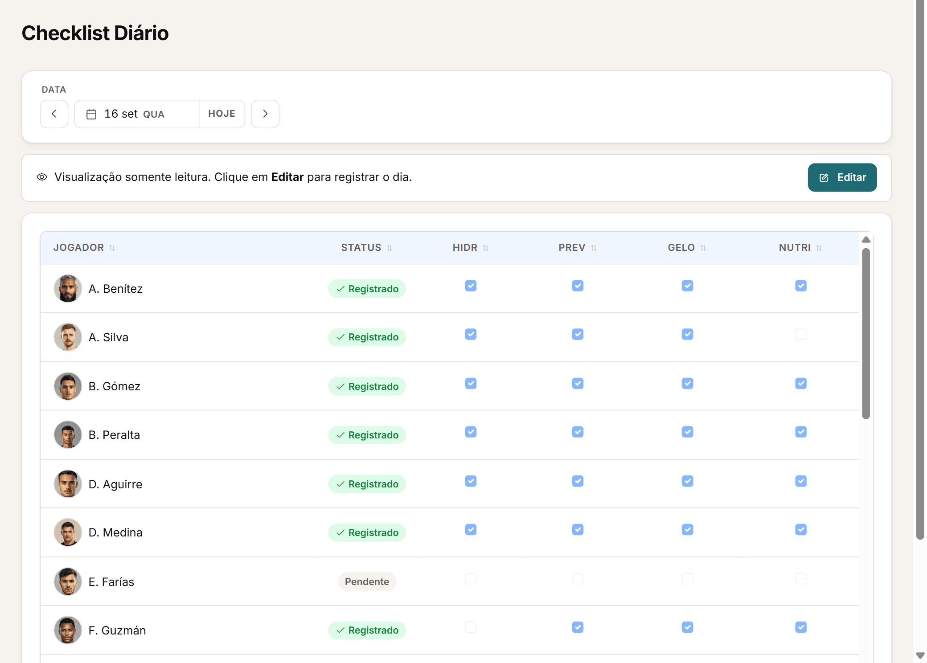
Task: Uncheck A. Benítez's GELO checkbox
Action: coord(688,286)
